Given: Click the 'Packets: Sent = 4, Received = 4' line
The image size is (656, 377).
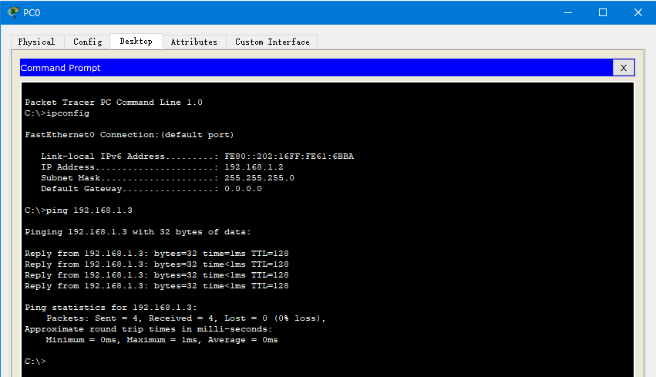Looking at the screenshot, I should 186,318.
